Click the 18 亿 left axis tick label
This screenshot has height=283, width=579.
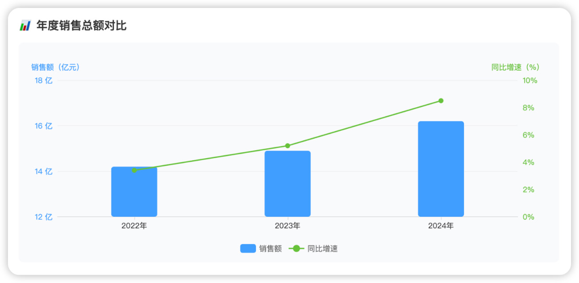coord(43,80)
